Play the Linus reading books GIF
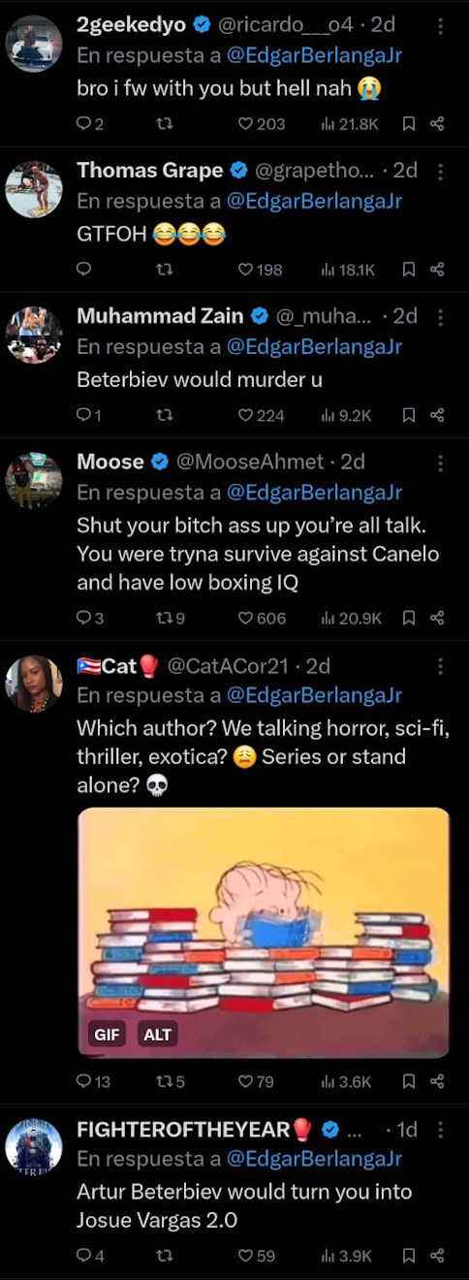 264,932
